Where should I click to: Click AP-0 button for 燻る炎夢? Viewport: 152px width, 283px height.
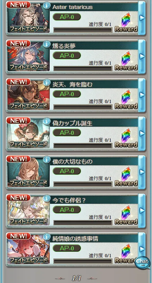67,56
